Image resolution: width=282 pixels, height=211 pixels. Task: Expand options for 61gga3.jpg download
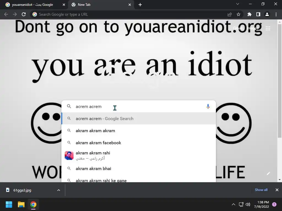pos(59,190)
